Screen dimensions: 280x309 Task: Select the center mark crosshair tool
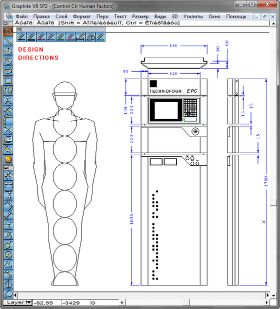(x=8, y=284)
